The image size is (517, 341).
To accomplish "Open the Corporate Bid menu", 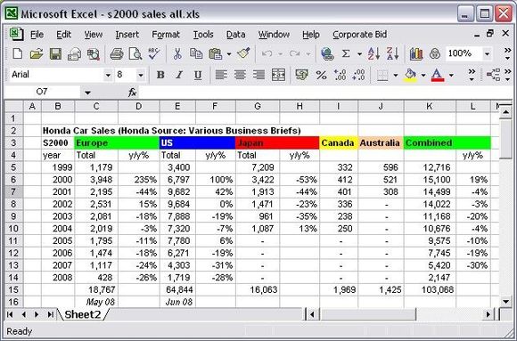I will (x=360, y=34).
